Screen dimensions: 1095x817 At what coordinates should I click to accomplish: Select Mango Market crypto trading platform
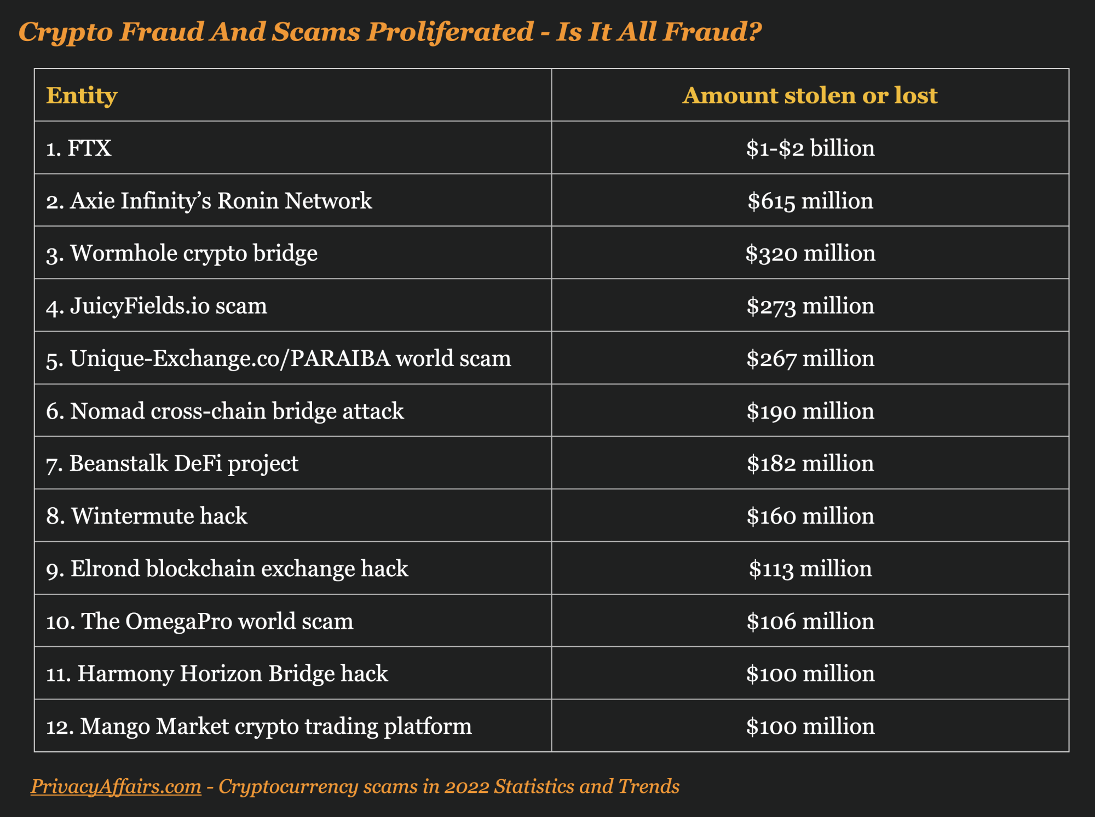pyautogui.click(x=259, y=726)
